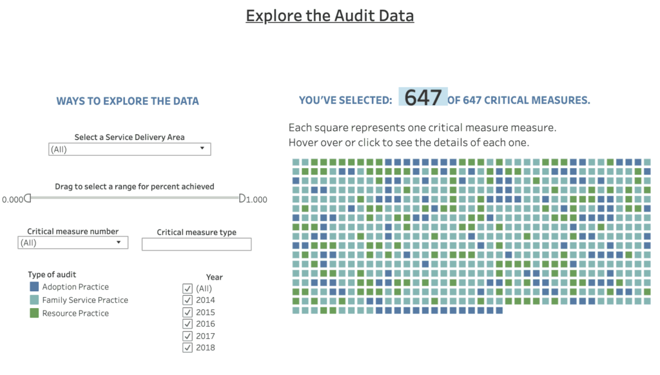
Task: Click the Critical measure type input field
Action: click(197, 244)
